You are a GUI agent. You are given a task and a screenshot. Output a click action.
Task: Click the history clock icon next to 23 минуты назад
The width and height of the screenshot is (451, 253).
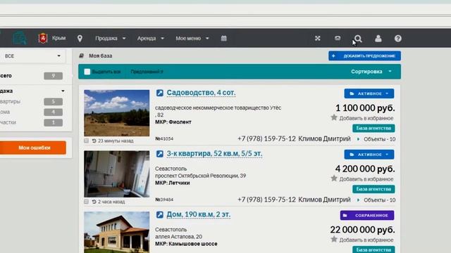(x=94, y=141)
